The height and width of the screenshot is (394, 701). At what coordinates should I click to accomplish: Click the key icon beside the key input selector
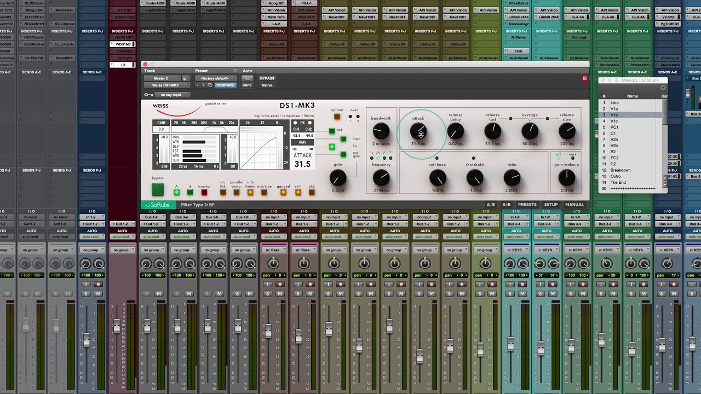148,95
